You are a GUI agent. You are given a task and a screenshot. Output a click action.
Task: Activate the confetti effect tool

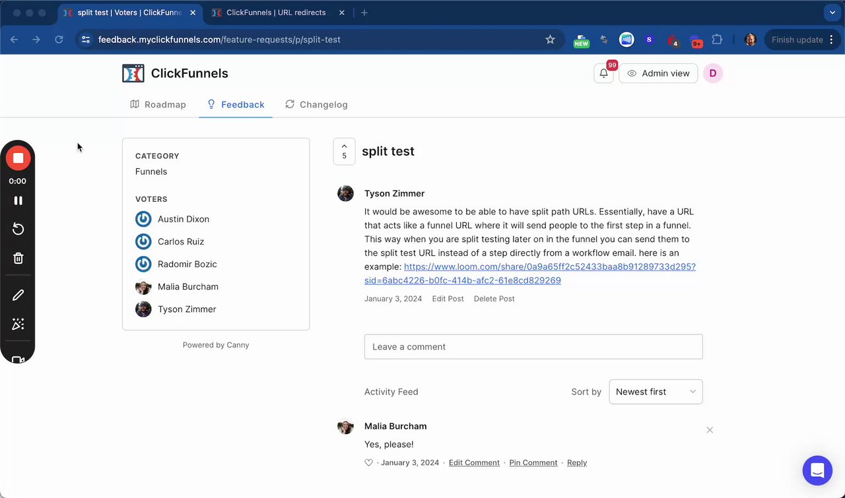pos(18,325)
